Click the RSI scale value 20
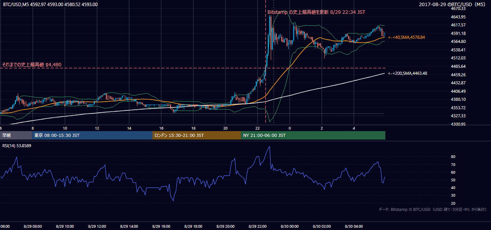The height and width of the screenshot is (230, 491). (x=453, y=203)
